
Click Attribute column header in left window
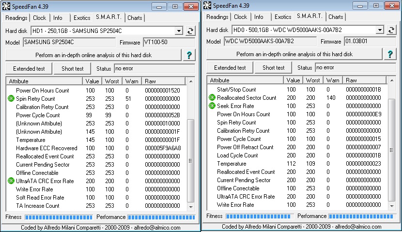[x=45, y=81]
